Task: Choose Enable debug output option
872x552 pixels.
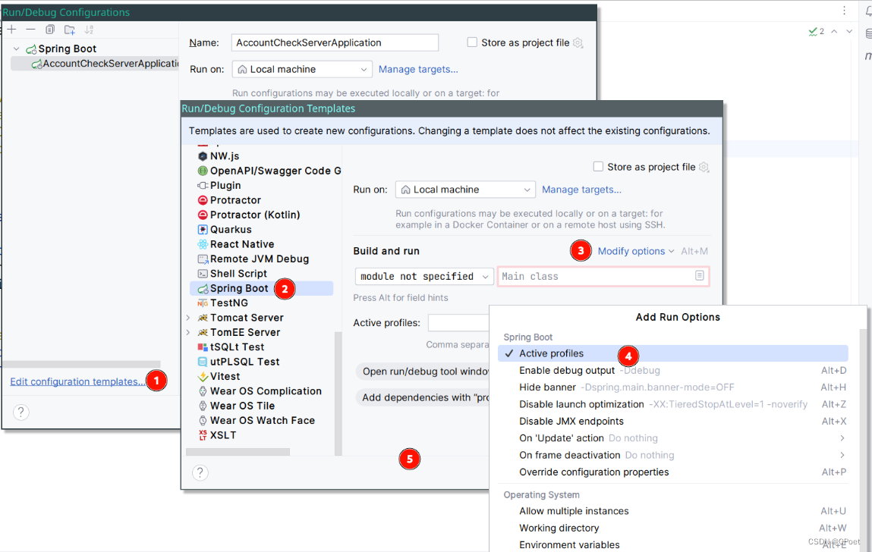Action: [x=673, y=371]
